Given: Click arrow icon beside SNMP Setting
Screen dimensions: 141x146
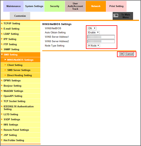Looking at the screenshot, I should 2,49.
